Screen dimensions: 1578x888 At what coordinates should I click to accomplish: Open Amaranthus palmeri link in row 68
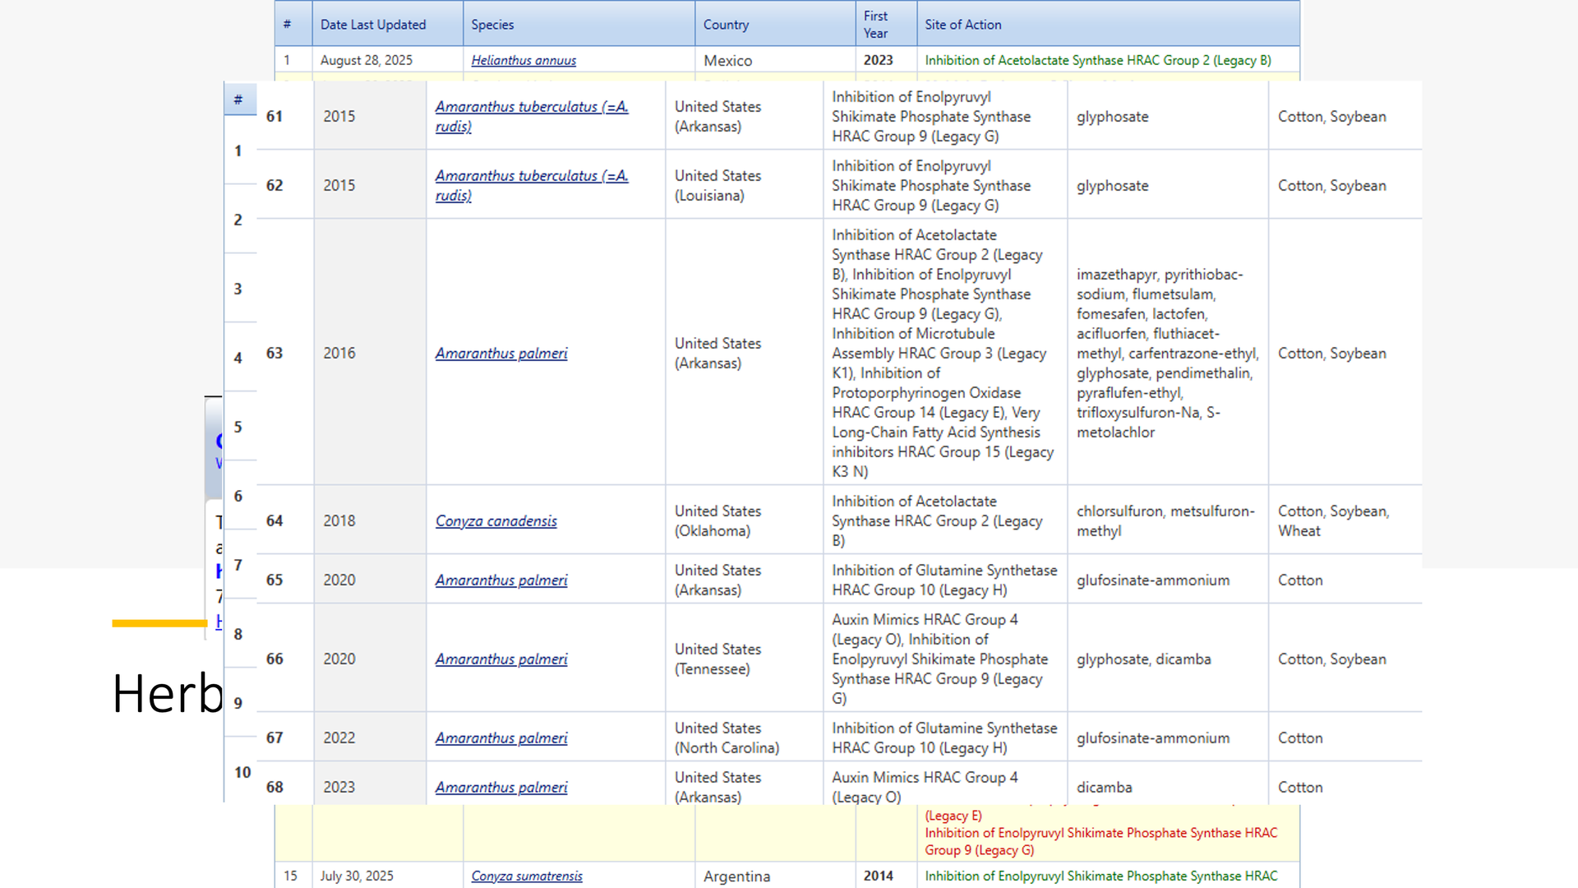pyautogui.click(x=501, y=788)
